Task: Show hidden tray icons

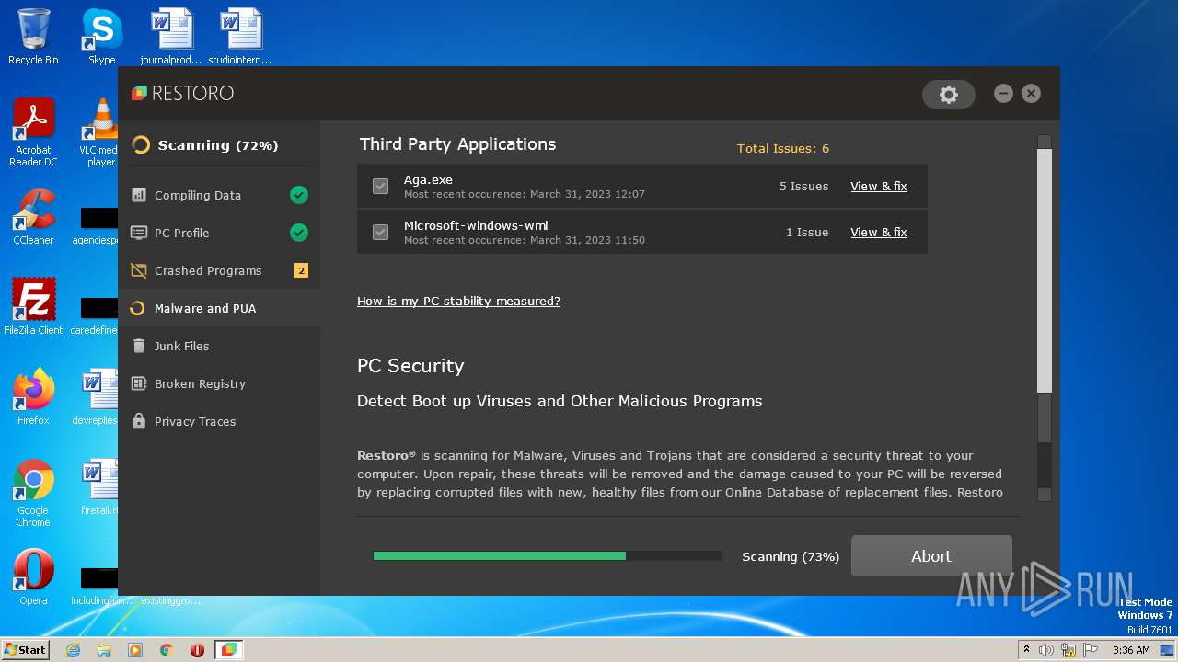Action: tap(1026, 650)
